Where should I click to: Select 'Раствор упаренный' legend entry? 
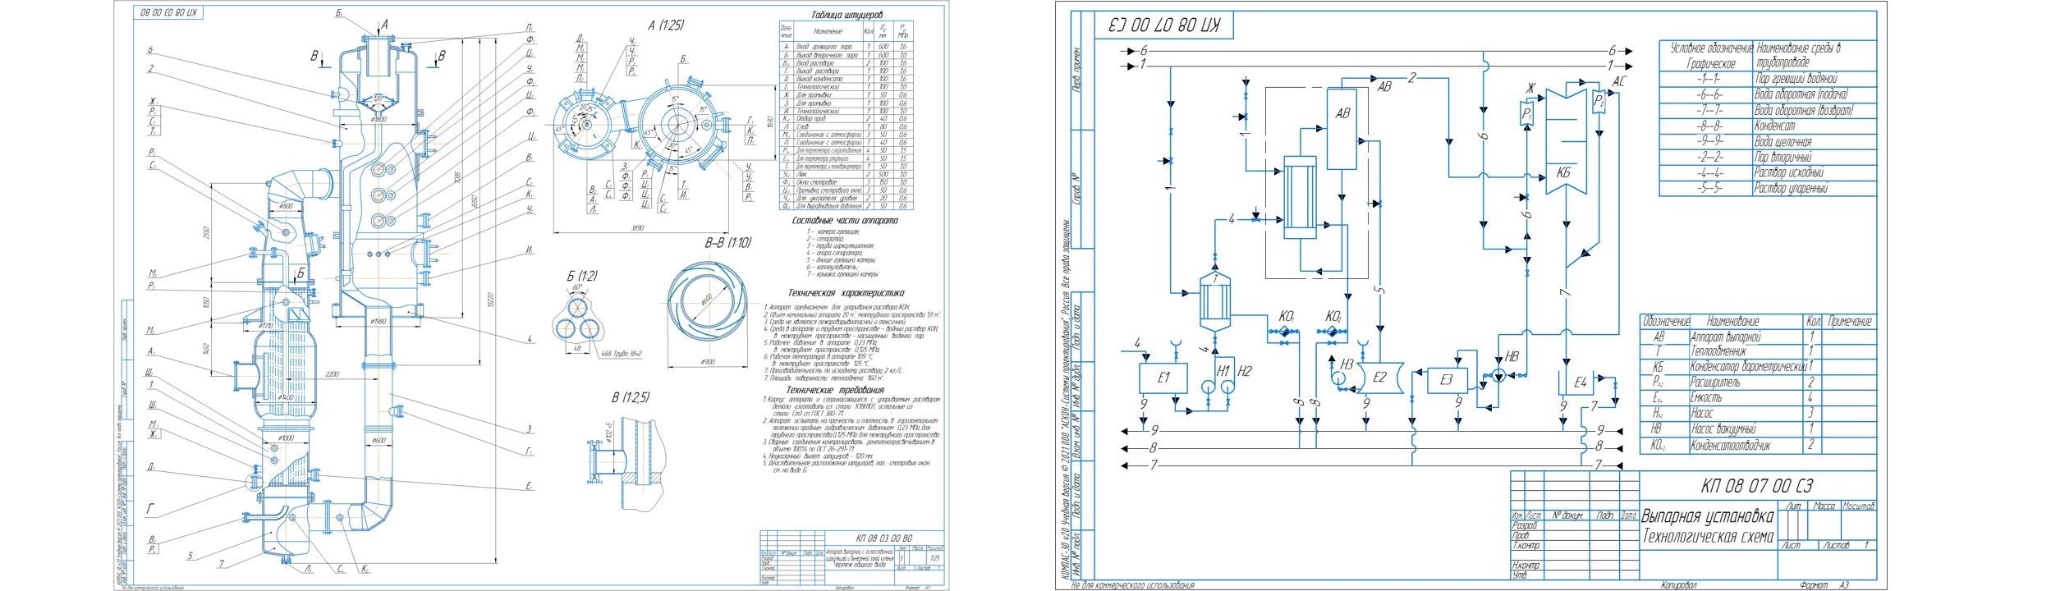point(1790,189)
